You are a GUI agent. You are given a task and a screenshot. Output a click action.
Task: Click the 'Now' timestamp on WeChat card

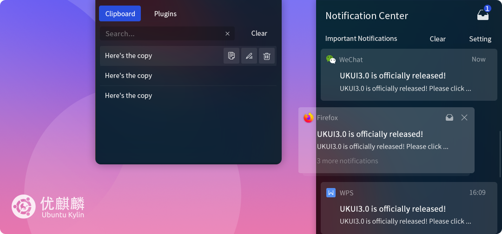tap(478, 59)
